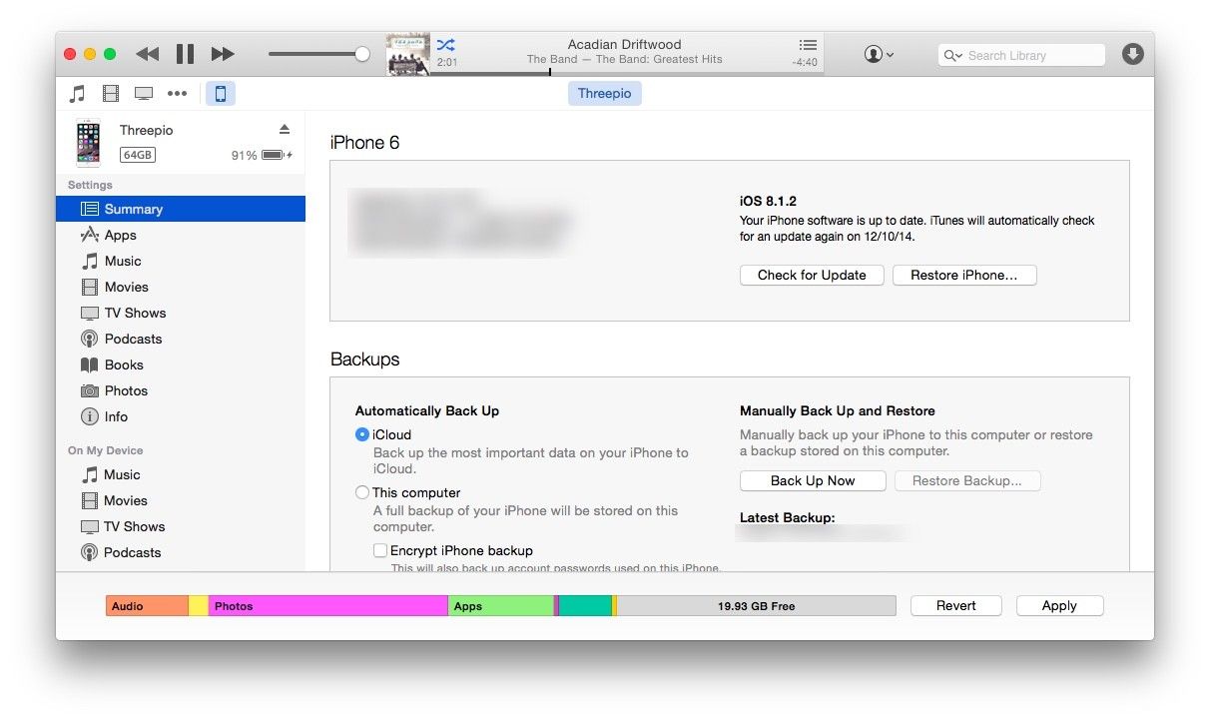This screenshot has width=1210, height=720.
Task: Open the search options magnifier dropdown
Action: pyautogui.click(x=953, y=56)
